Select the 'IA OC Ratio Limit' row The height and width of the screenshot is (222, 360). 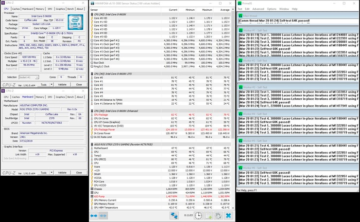[160, 137]
